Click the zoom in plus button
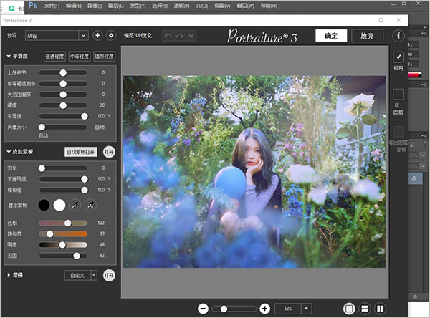430x318 pixels. (265, 308)
